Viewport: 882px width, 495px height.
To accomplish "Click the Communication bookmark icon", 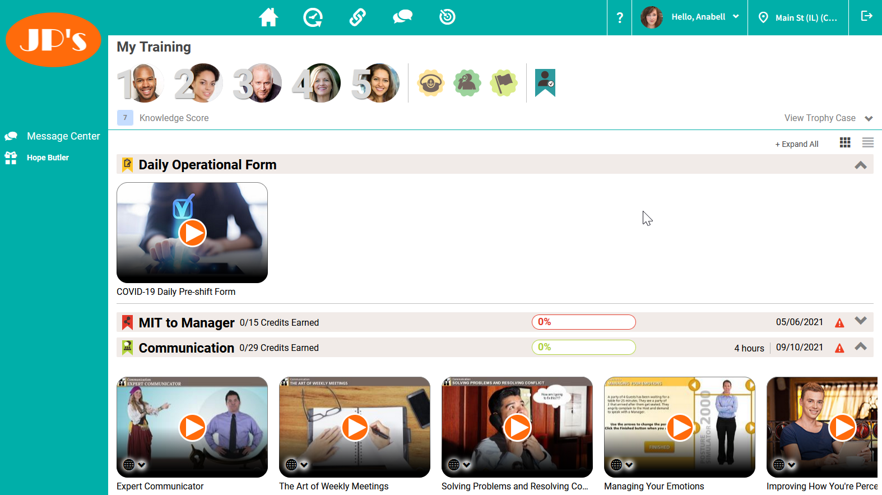I will [x=127, y=348].
